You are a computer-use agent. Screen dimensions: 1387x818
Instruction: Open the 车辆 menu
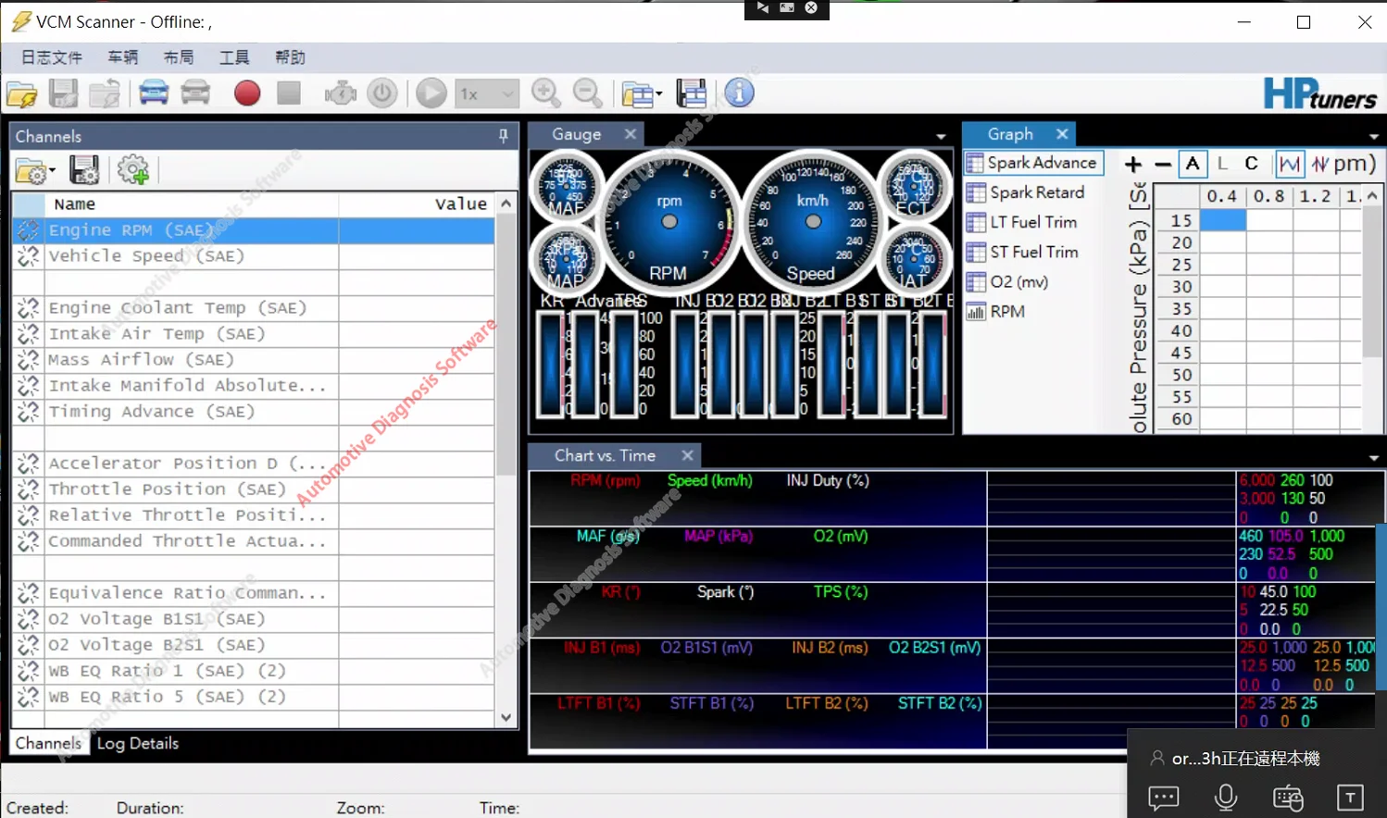click(x=123, y=57)
